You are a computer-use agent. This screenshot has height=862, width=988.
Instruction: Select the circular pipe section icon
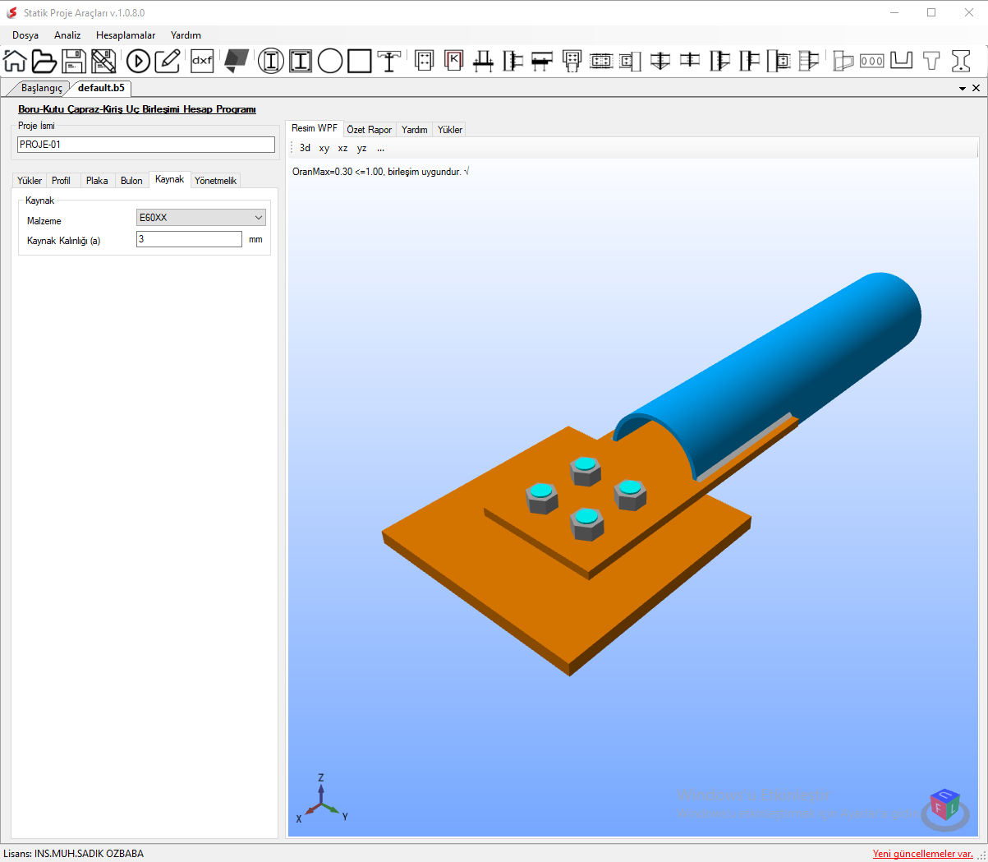pos(330,61)
